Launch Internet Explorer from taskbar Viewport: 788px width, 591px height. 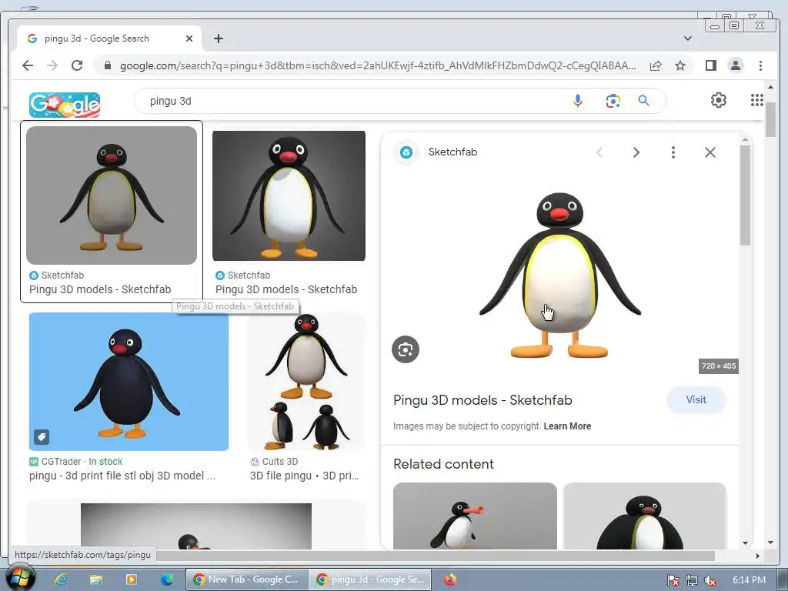click(x=62, y=580)
